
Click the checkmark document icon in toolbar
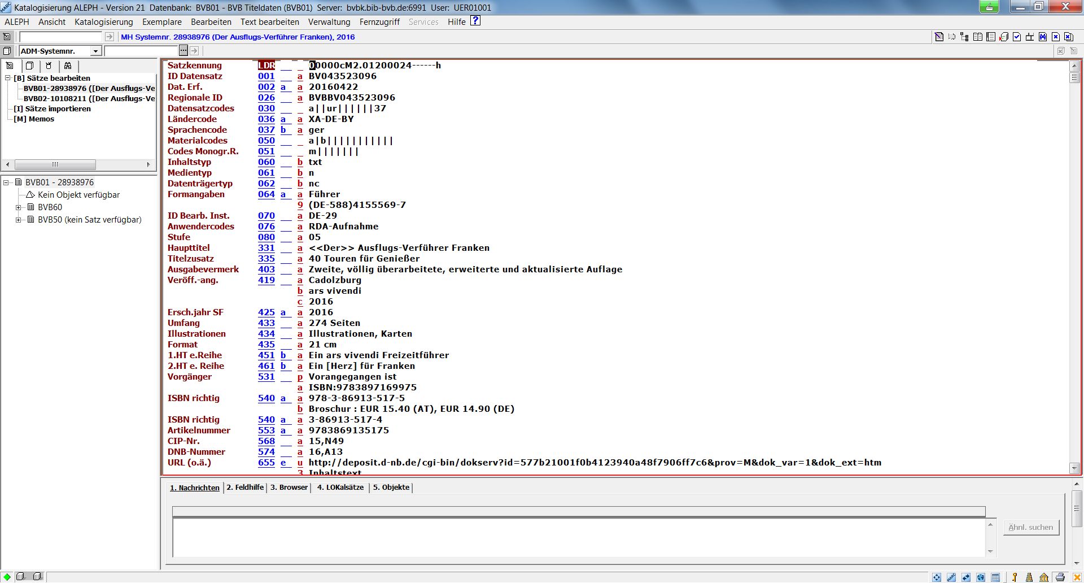[1017, 37]
